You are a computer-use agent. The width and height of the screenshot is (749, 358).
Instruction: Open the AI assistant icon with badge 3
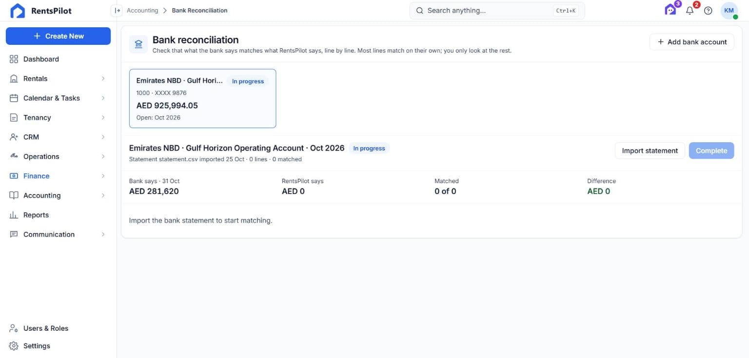(671, 10)
